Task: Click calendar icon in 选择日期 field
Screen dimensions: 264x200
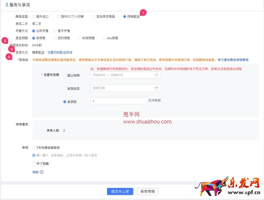Action: pos(157,88)
